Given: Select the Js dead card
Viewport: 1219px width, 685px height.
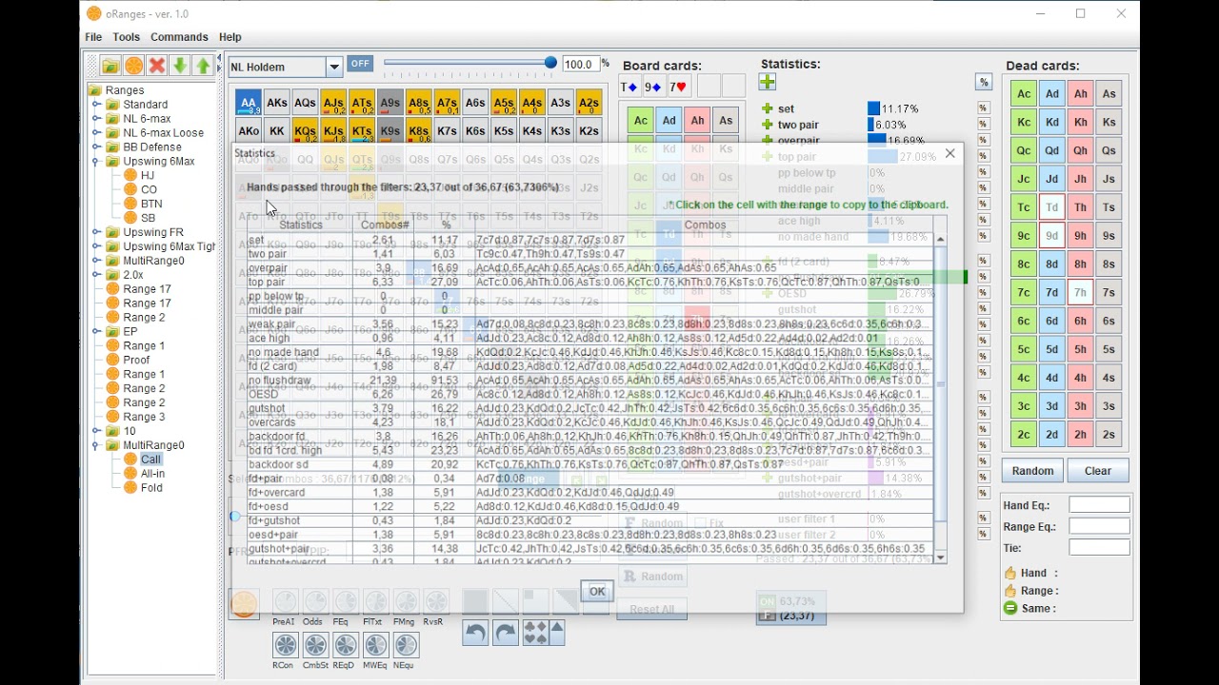Looking at the screenshot, I should pos(1109,179).
